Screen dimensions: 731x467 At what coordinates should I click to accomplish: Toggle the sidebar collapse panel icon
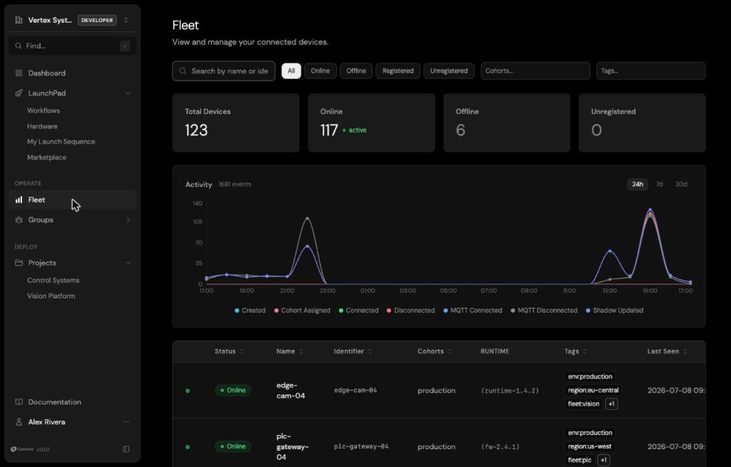126,449
